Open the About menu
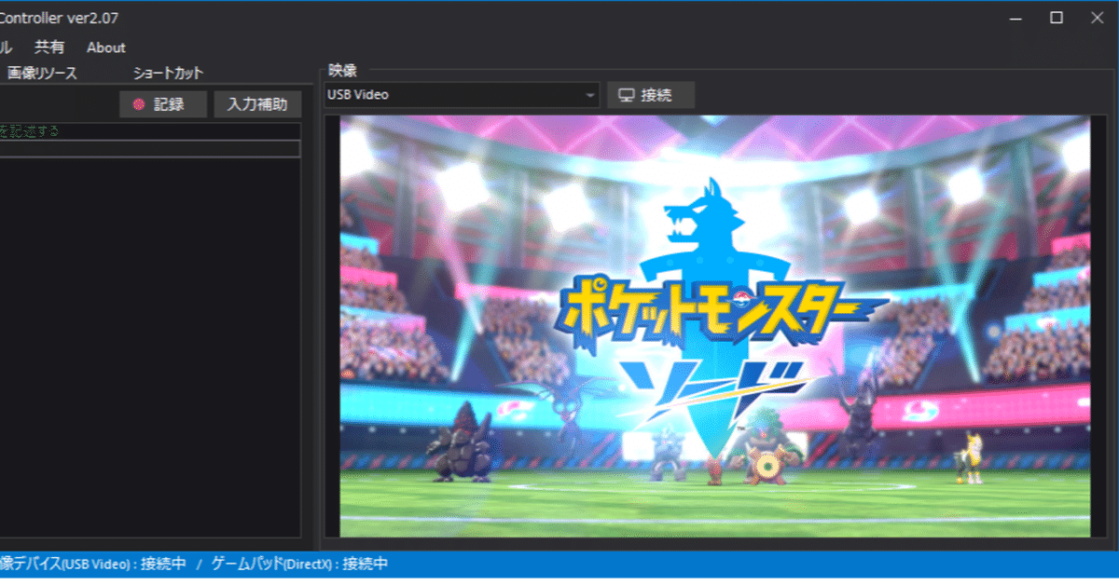The height and width of the screenshot is (585, 1119). click(105, 48)
